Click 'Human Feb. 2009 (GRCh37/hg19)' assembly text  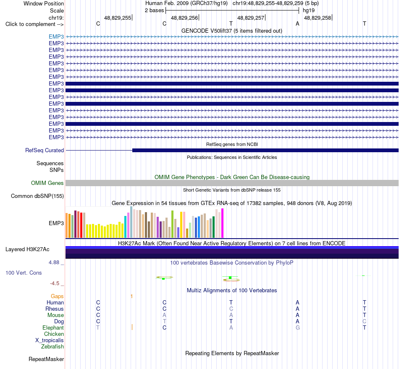[186, 3]
